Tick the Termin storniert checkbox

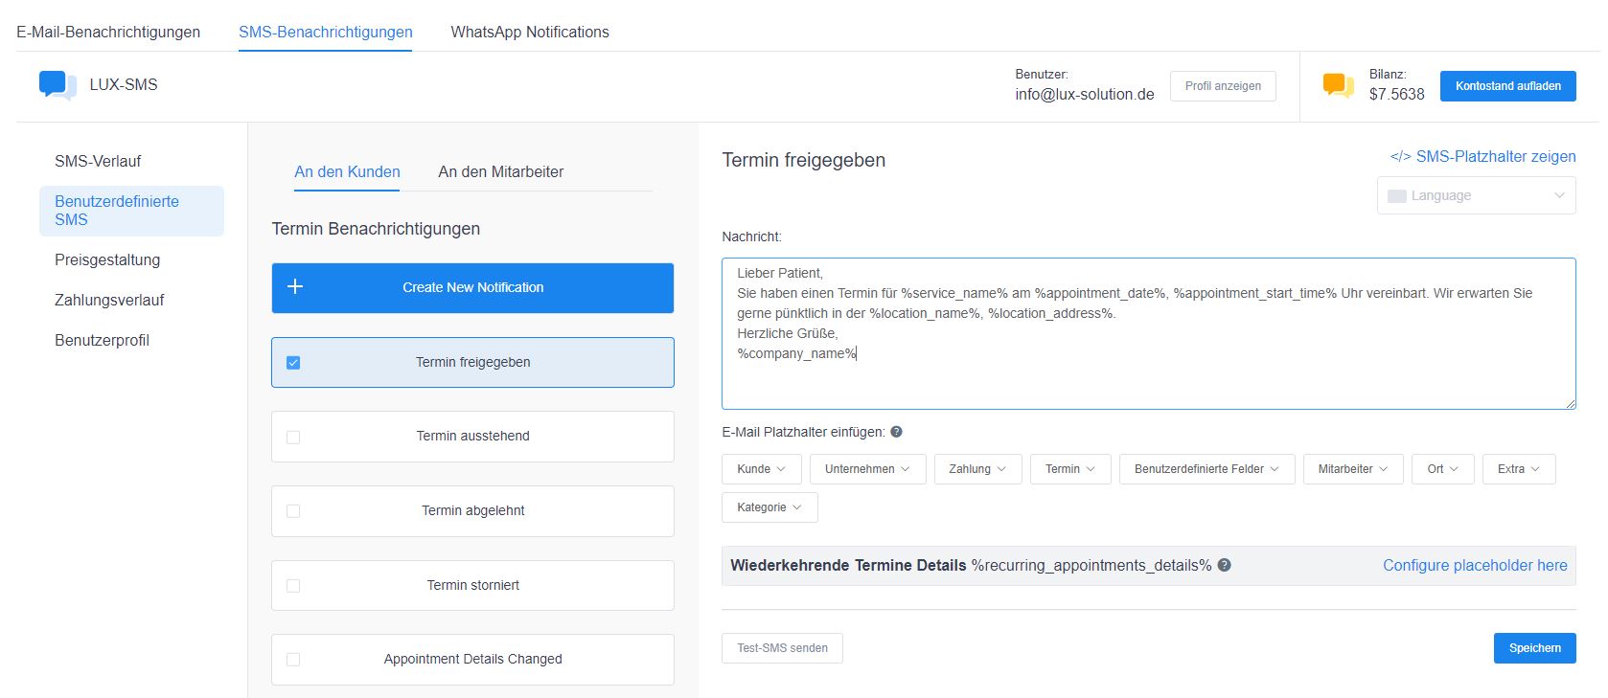tap(293, 586)
